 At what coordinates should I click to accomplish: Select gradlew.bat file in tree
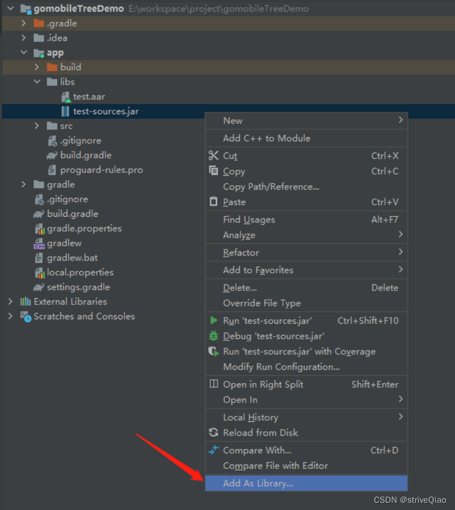tap(72, 258)
